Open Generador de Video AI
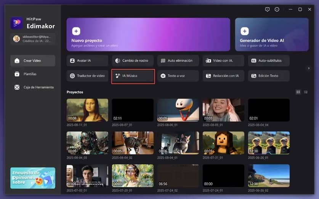Image resolution: width=319 pixels, height=199 pixels. coord(272,35)
